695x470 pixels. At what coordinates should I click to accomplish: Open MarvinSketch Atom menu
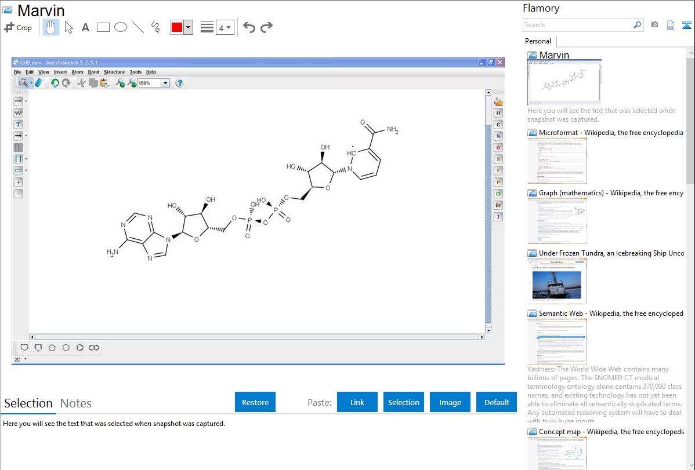pos(77,72)
